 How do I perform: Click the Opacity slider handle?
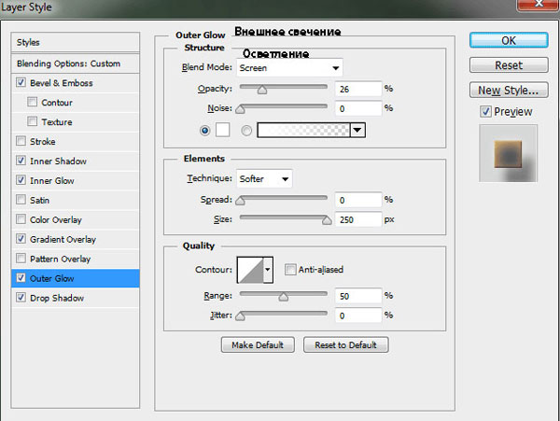tap(261, 90)
